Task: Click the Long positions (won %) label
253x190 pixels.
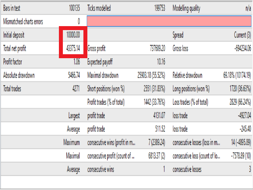Action: [191, 89]
